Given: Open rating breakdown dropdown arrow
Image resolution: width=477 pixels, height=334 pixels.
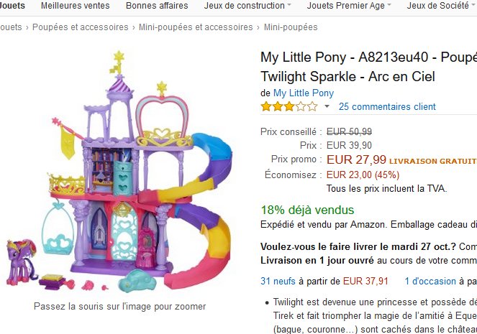Looking at the screenshot, I should tap(327, 107).
